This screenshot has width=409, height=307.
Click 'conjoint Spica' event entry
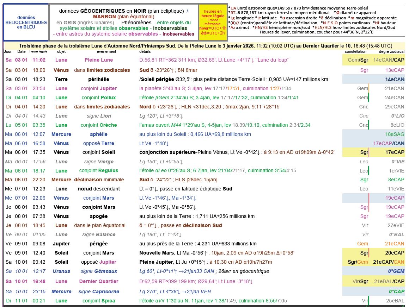tap(99, 301)
